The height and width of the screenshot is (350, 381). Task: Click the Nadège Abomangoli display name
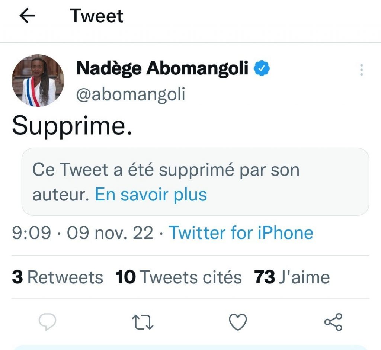[x=162, y=68]
